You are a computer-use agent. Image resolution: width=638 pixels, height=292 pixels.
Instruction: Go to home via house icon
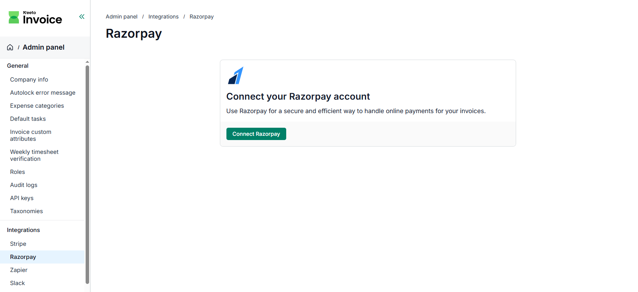pyautogui.click(x=10, y=47)
